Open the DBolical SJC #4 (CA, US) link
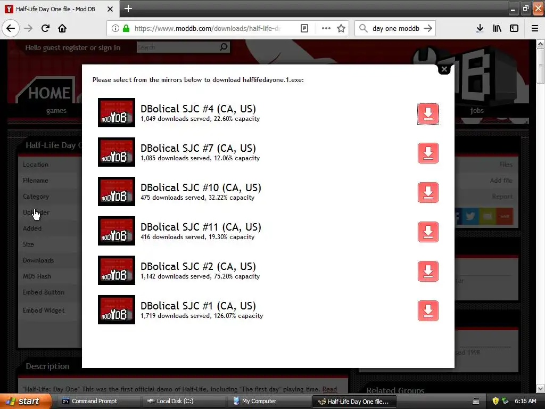Screen dimensions: 545x409 pyautogui.click(x=198, y=109)
